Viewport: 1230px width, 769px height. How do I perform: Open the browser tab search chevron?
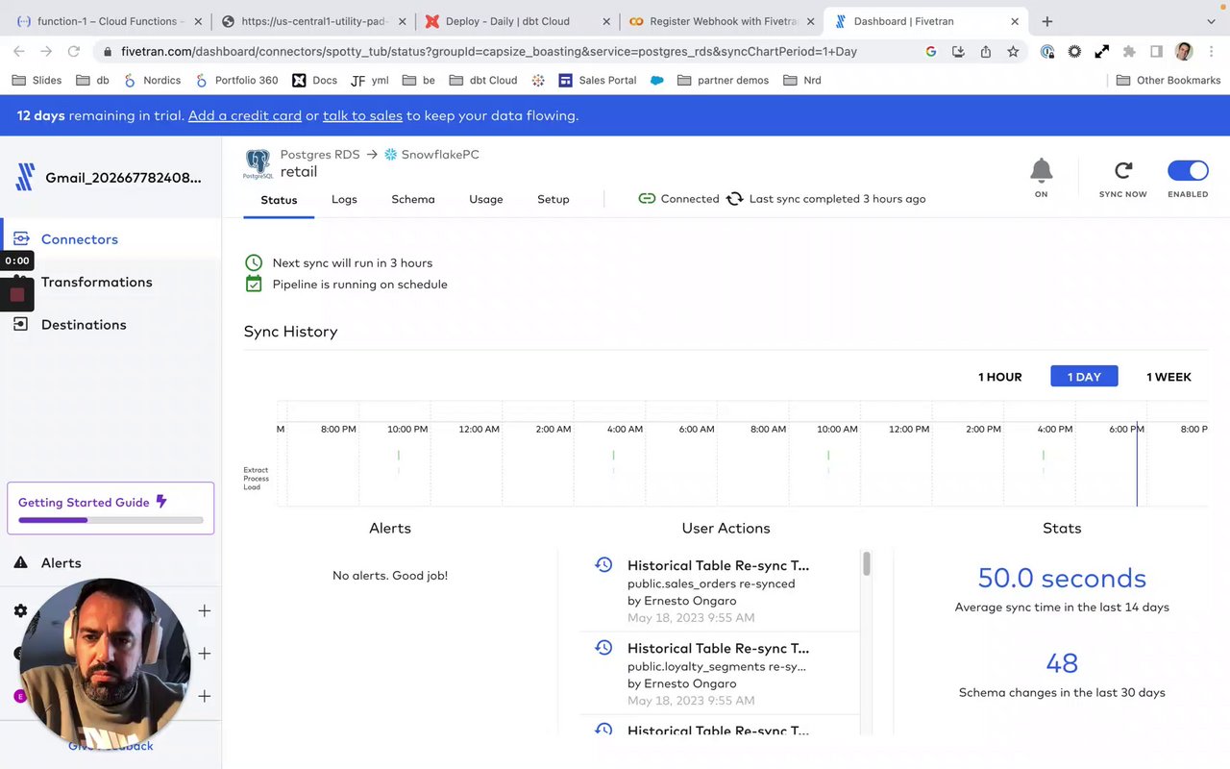(x=1209, y=21)
